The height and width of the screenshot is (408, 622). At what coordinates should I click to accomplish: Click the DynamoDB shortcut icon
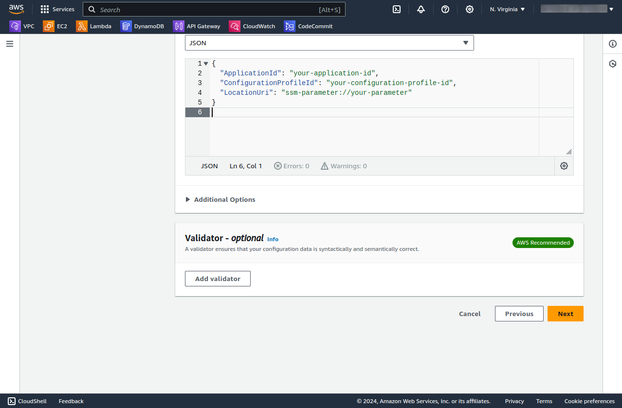[126, 26]
